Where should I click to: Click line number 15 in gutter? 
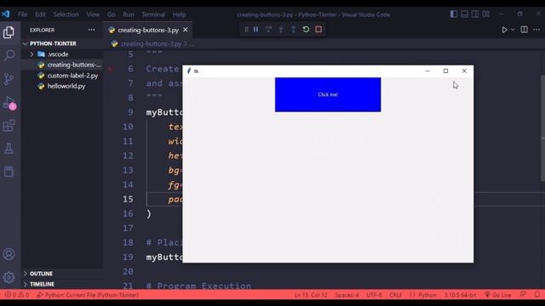tap(128, 199)
